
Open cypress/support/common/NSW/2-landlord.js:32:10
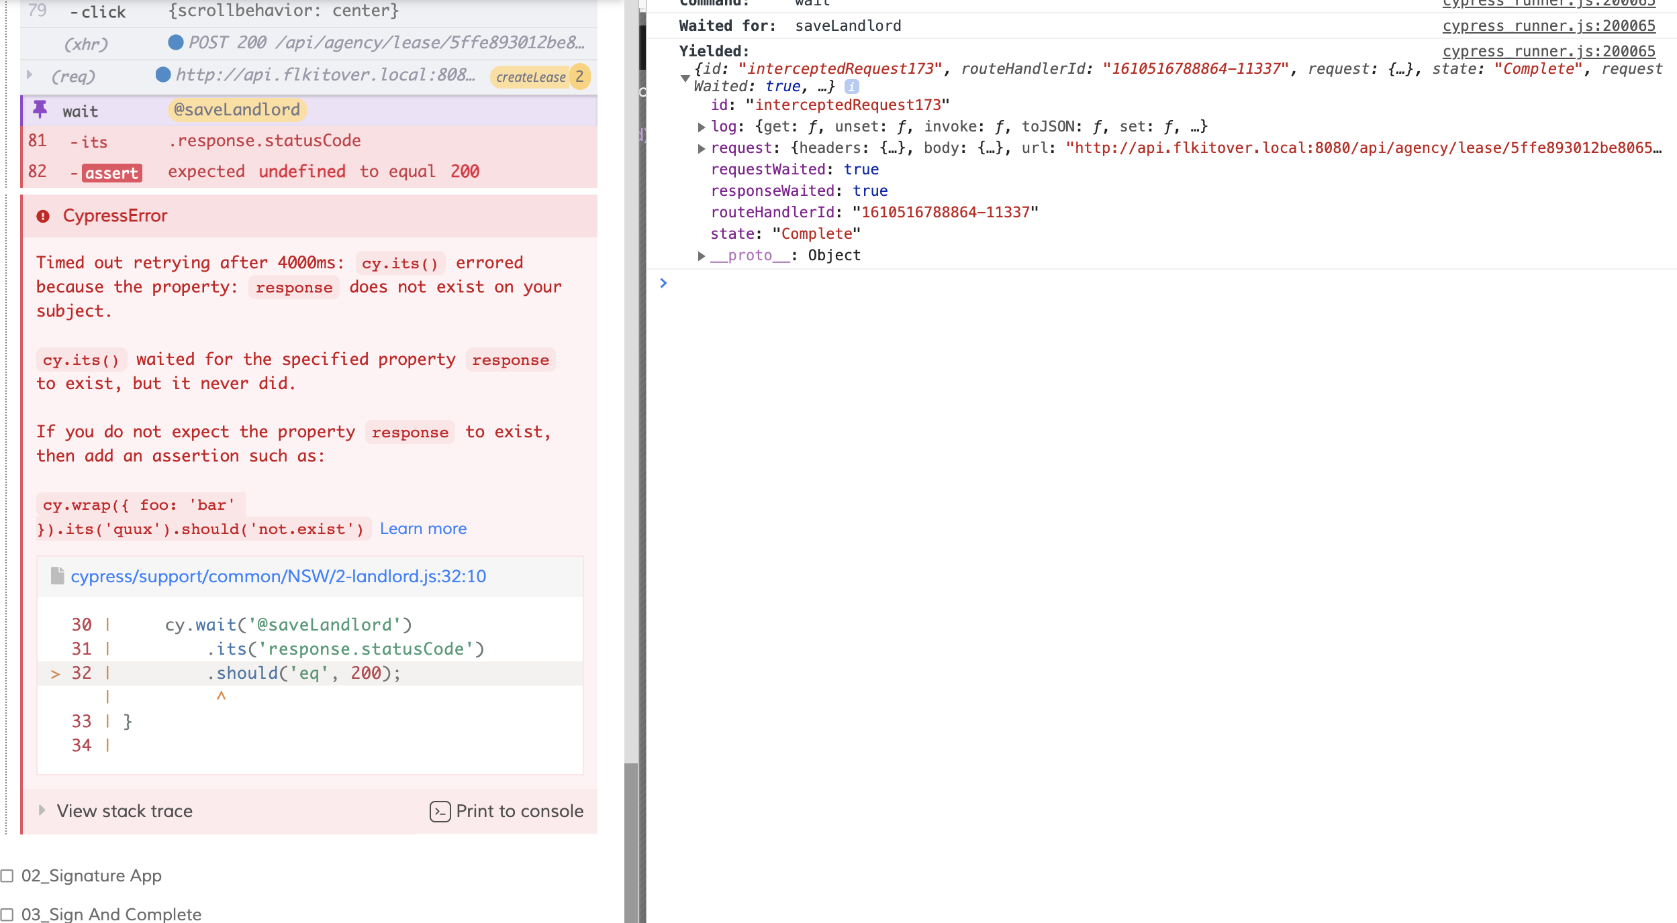click(279, 576)
